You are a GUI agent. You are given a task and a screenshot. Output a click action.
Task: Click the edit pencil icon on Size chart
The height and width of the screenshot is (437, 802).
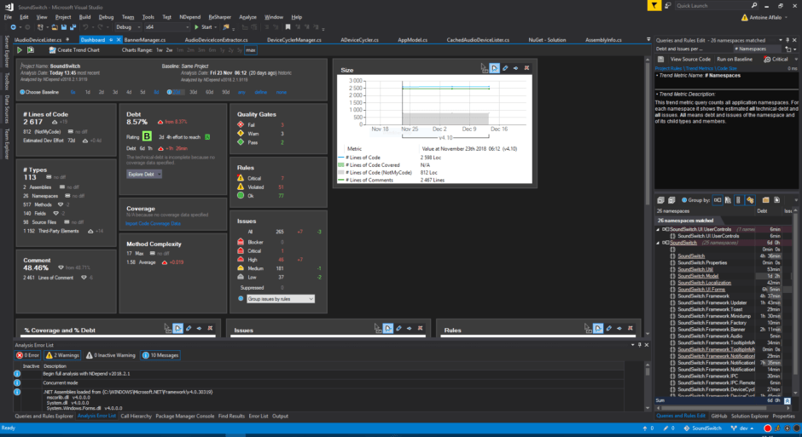coord(505,68)
